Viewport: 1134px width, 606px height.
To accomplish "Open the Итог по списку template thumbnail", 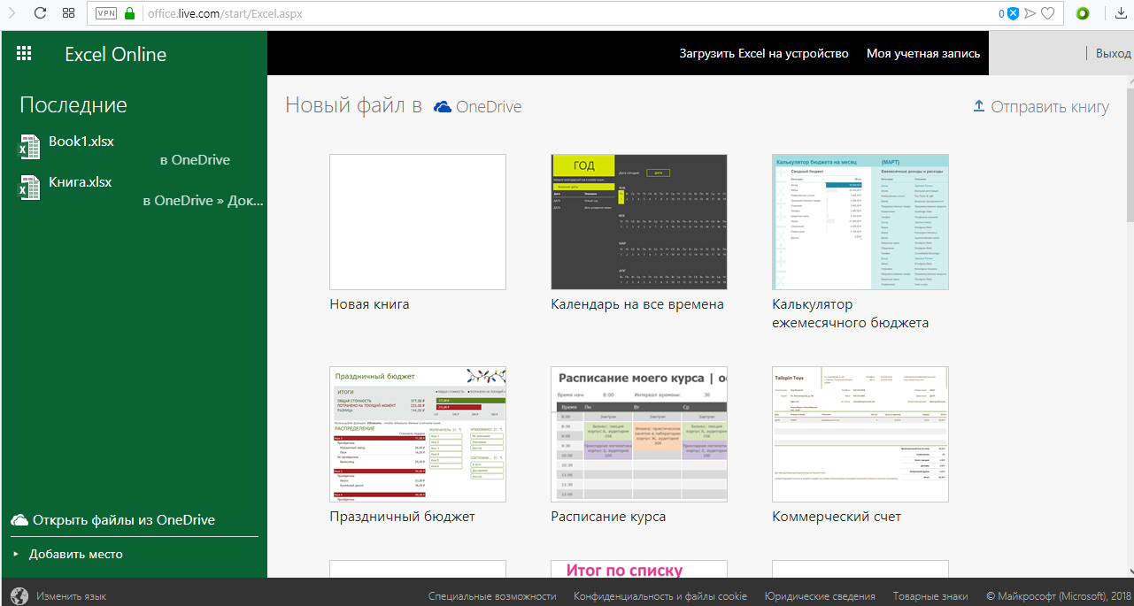I will 639,569.
